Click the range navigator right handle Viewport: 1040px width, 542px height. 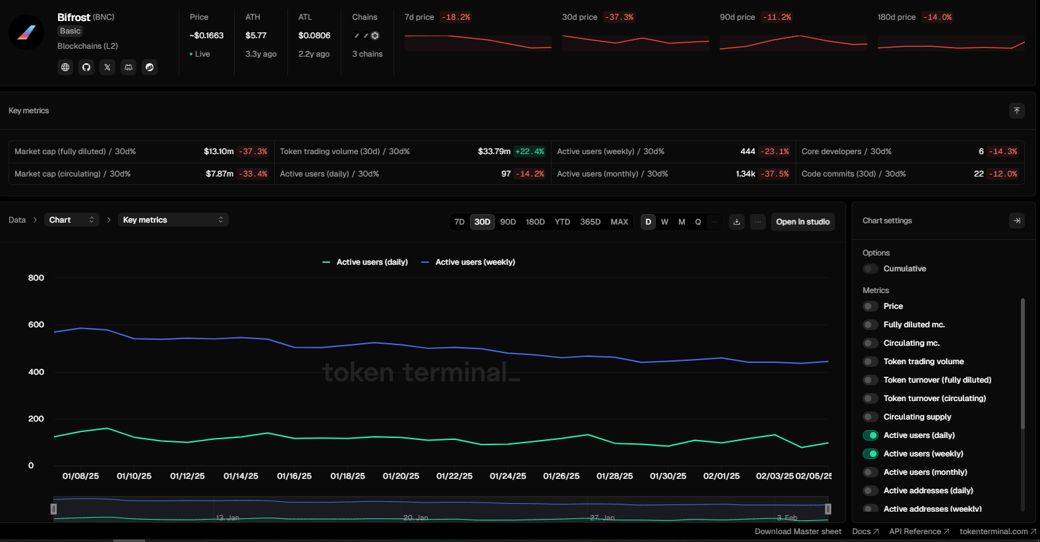pyautogui.click(x=828, y=509)
